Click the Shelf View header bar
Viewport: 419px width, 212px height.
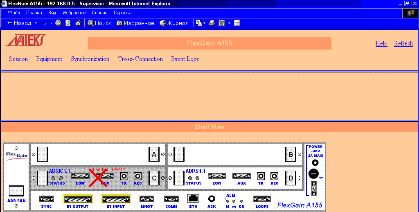coord(209,127)
